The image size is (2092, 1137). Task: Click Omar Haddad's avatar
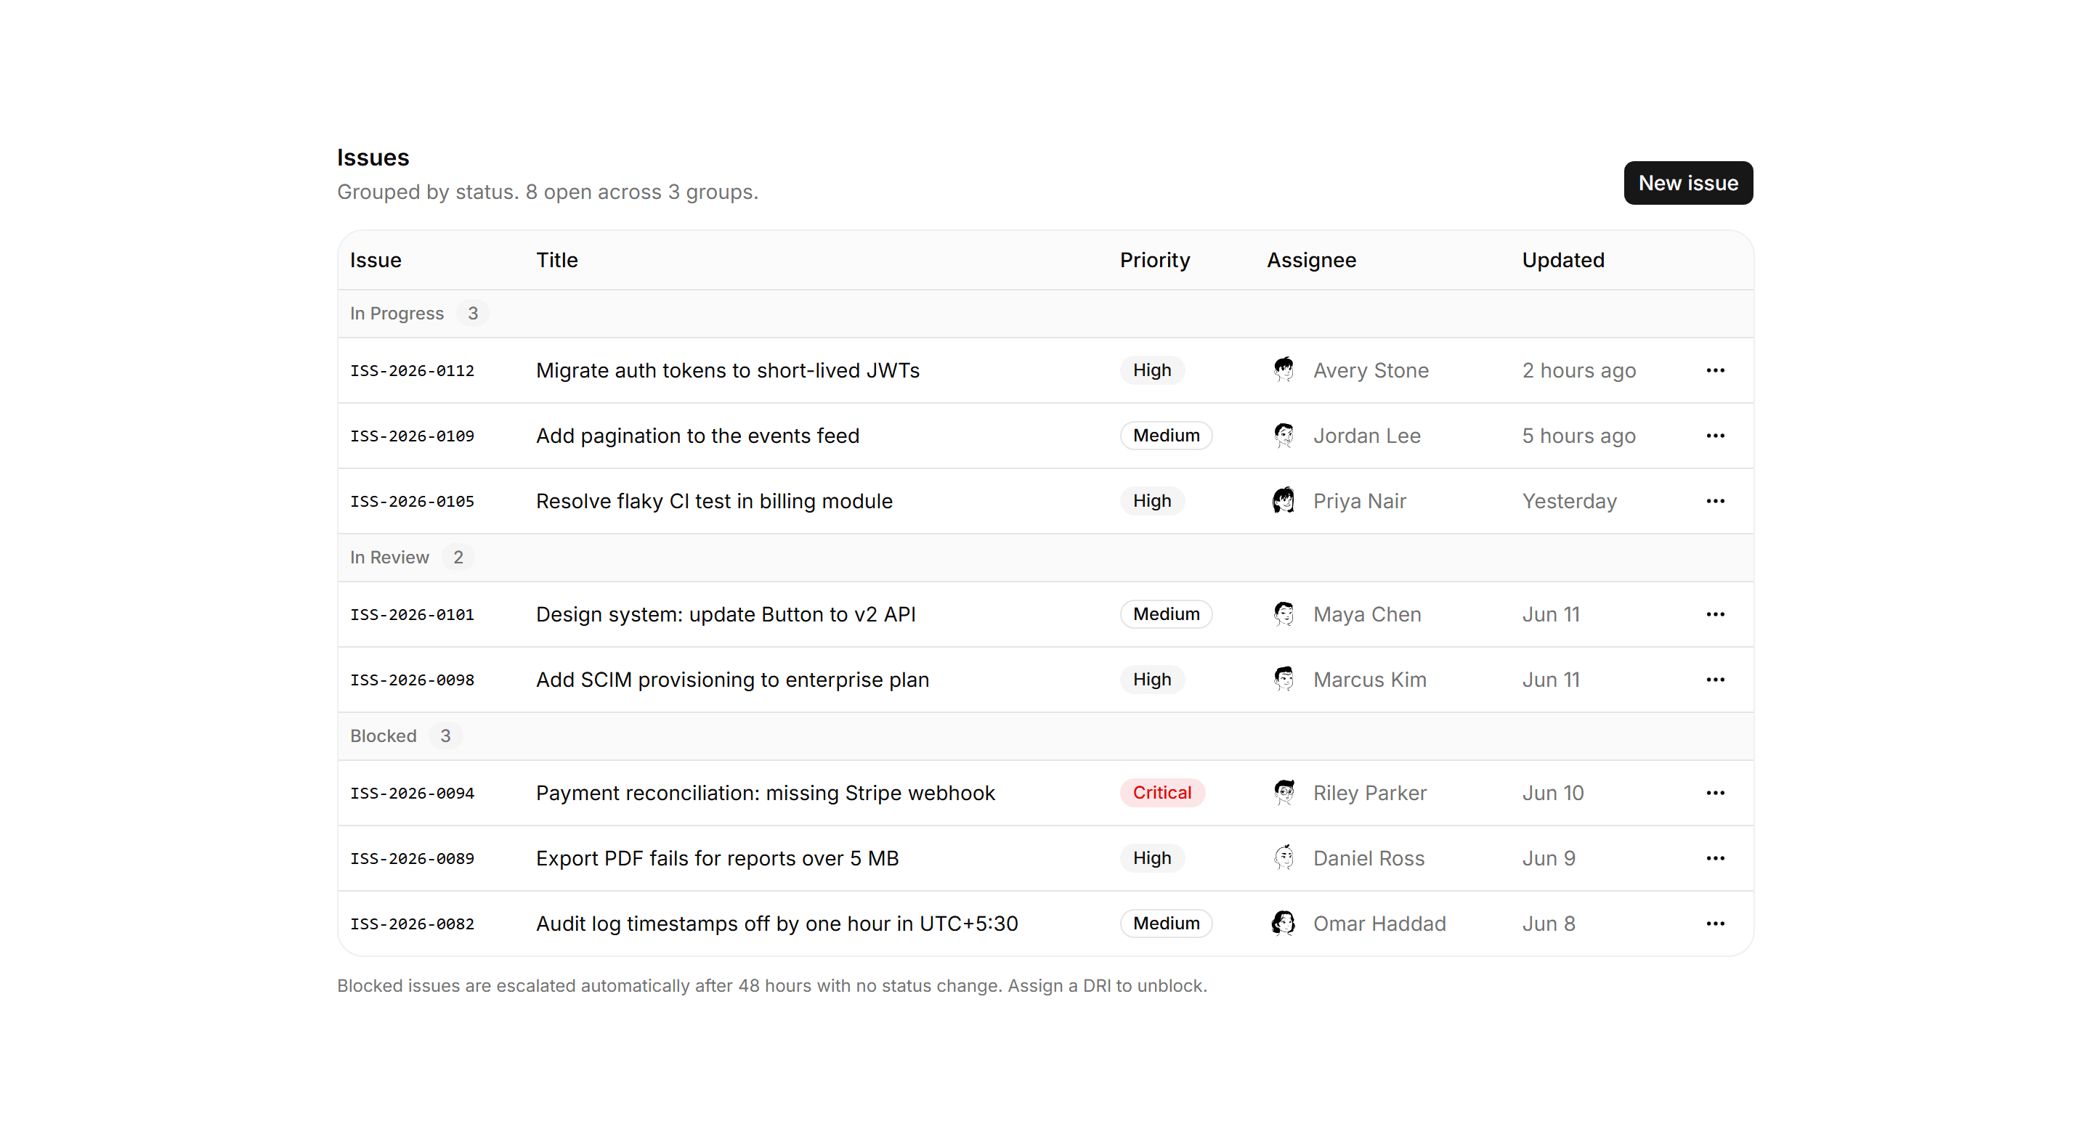pos(1284,924)
